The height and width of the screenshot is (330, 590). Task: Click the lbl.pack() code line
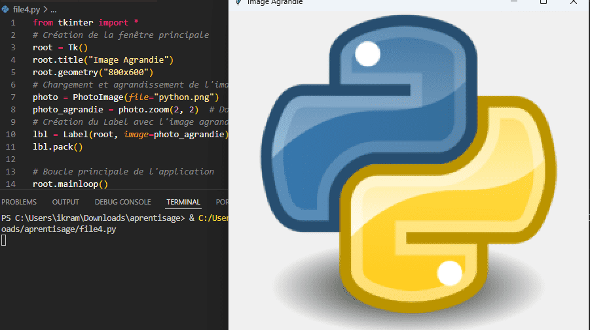pos(58,146)
